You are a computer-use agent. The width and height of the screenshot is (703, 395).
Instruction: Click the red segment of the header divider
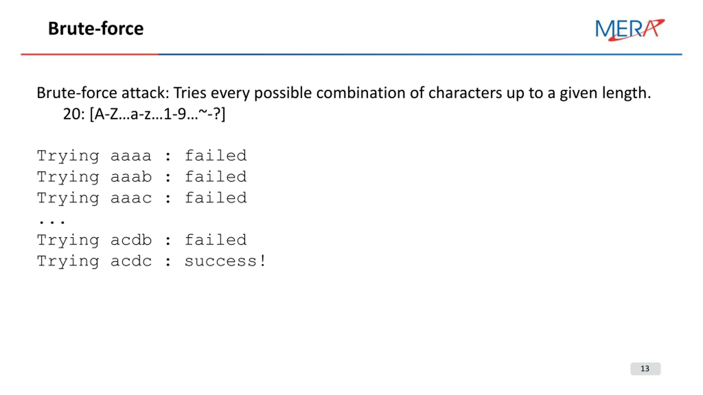90,54
